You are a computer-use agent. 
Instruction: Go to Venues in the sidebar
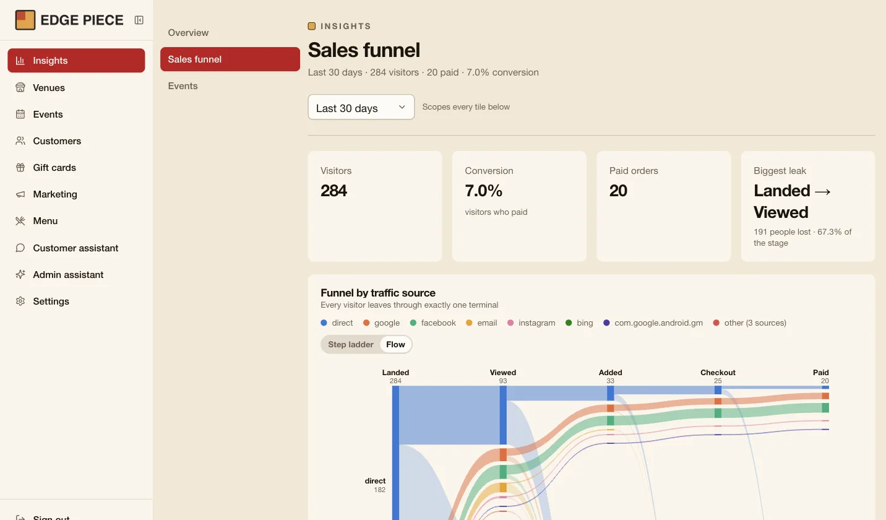(x=76, y=87)
